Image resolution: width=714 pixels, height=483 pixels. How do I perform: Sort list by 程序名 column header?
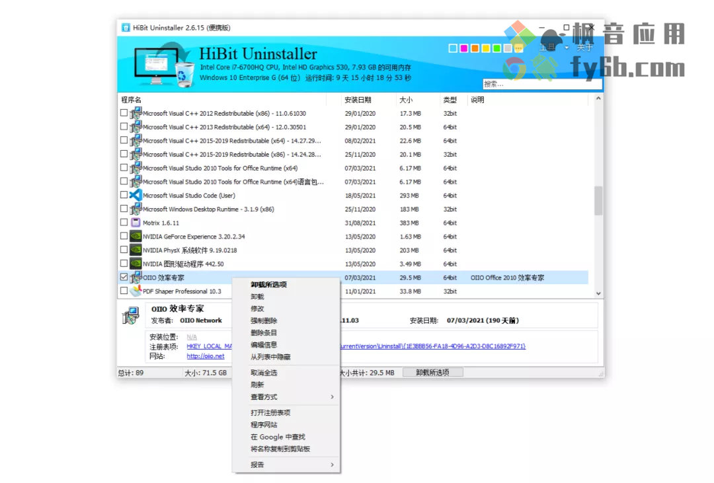(131, 100)
